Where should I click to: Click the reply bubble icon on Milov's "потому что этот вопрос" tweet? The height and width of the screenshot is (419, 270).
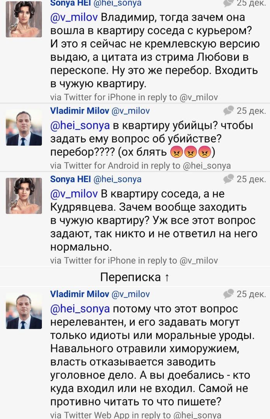click(229, 294)
